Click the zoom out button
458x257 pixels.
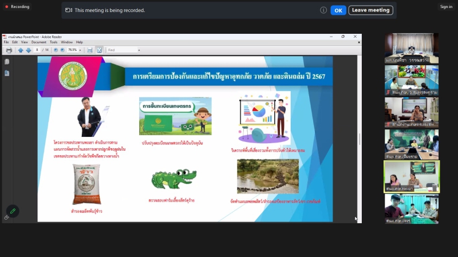[56, 50]
